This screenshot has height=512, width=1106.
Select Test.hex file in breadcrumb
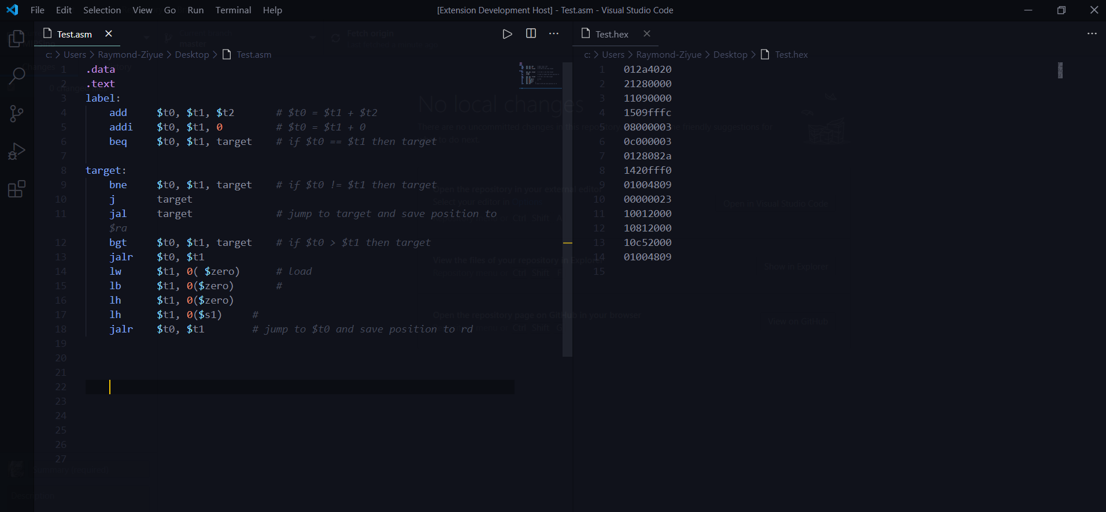(791, 54)
